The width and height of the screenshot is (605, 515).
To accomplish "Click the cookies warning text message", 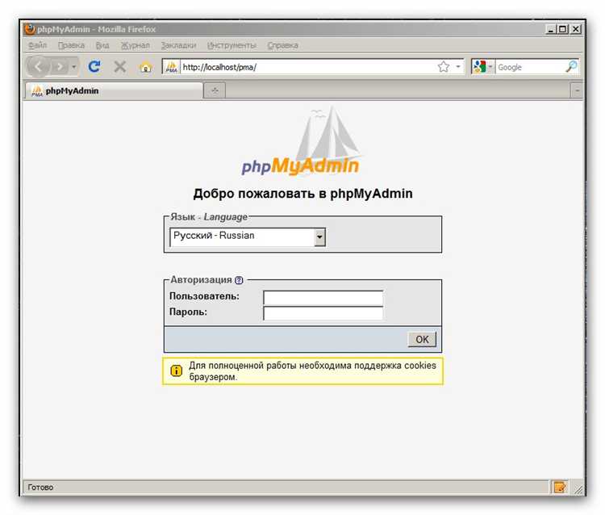I will point(312,371).
